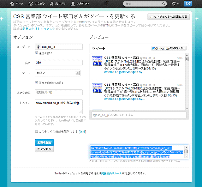
Task: Open the settings gear menu
Action: pos(175,3)
